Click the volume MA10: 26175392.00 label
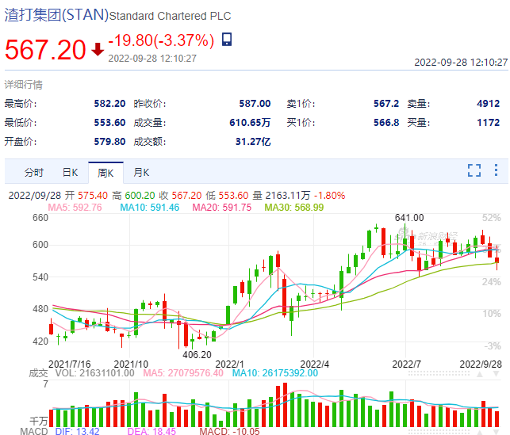510x435 pixels. (x=275, y=373)
